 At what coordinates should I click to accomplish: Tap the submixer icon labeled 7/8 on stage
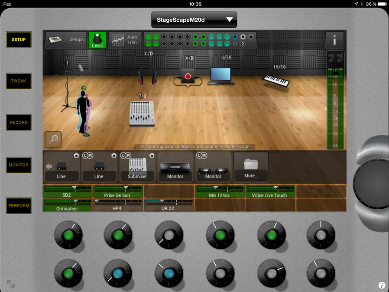142,114
